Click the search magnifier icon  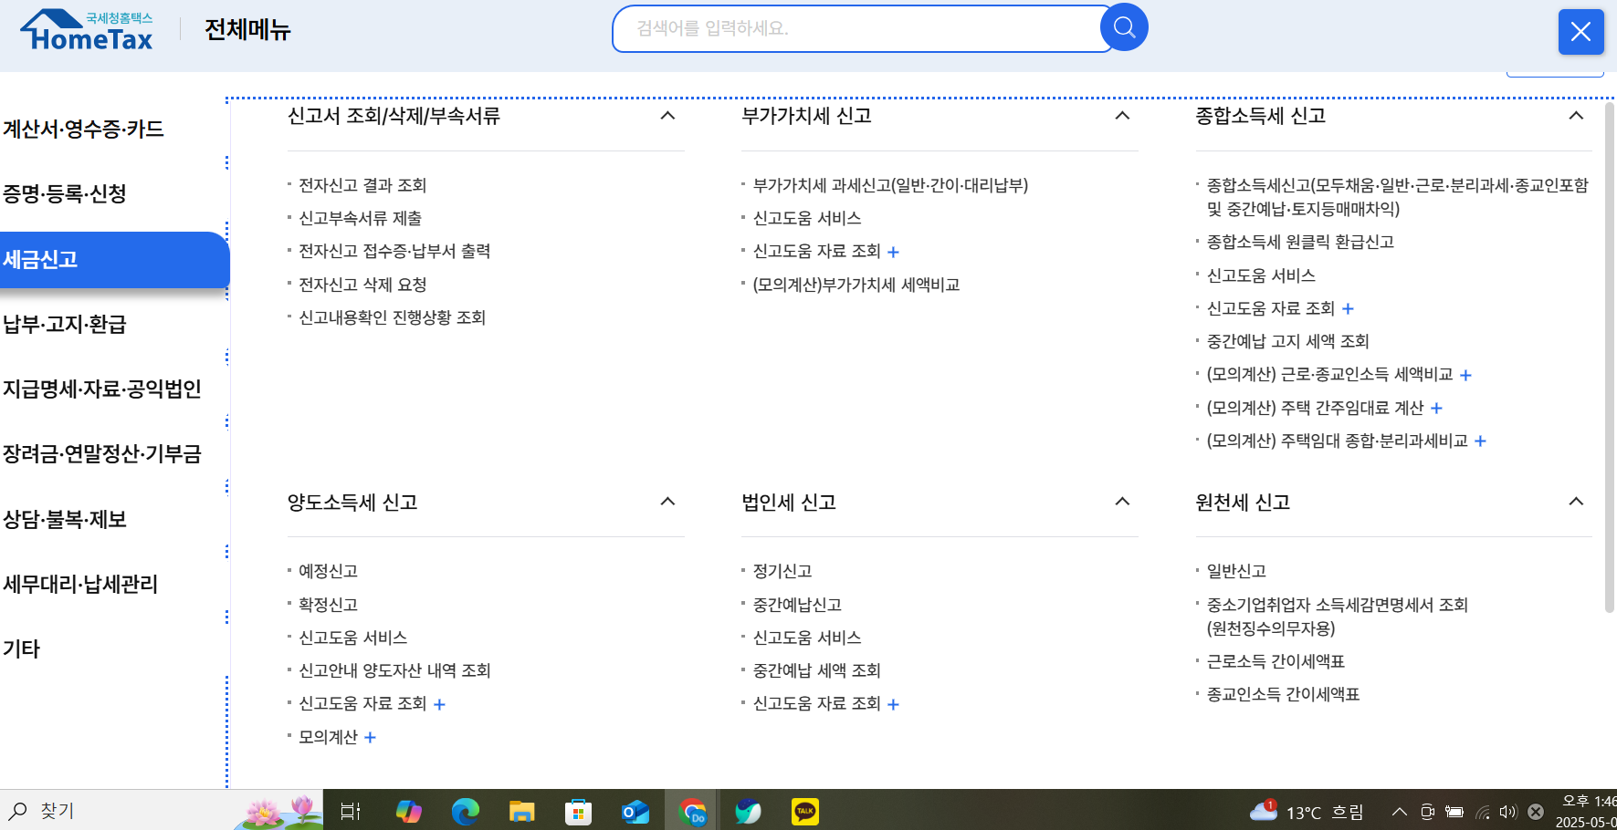1124,27
